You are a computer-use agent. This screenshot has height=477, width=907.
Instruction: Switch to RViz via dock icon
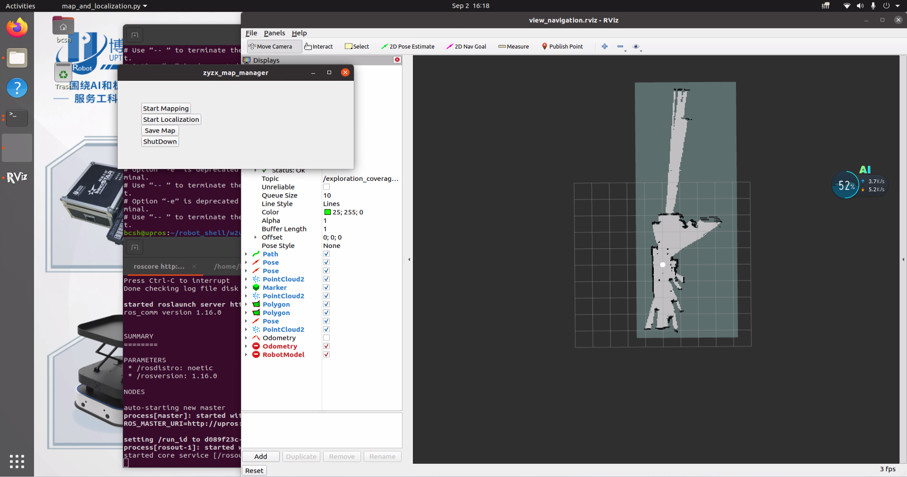[x=17, y=178]
